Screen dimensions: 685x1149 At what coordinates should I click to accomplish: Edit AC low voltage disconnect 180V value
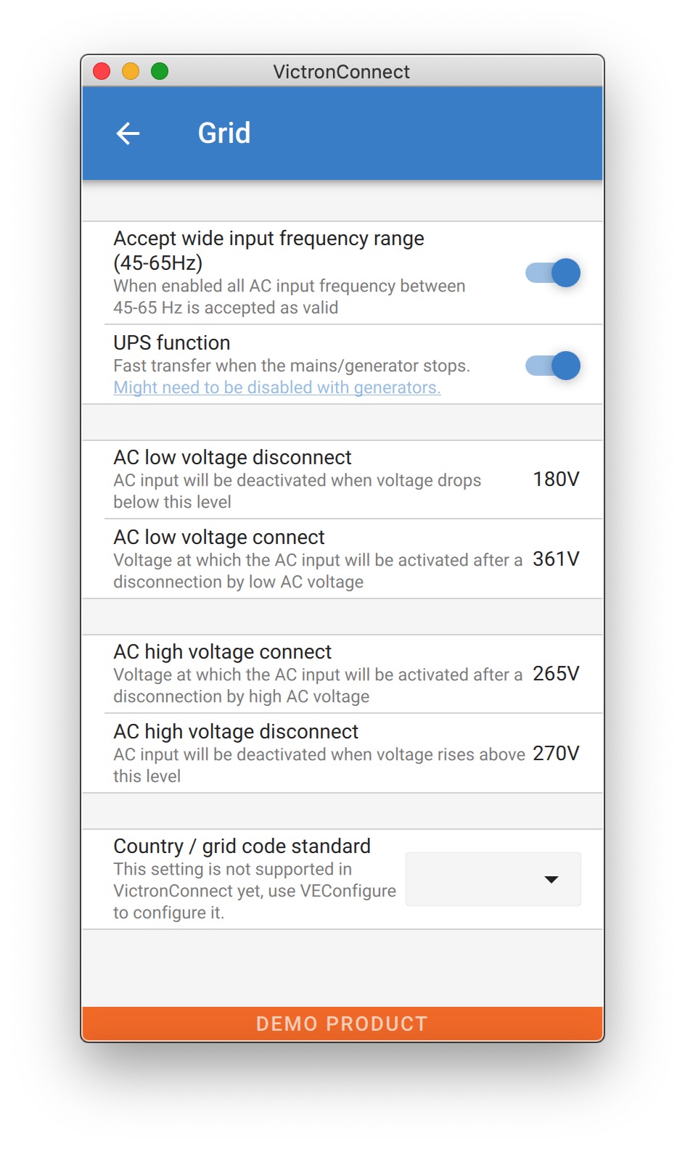coord(556,479)
